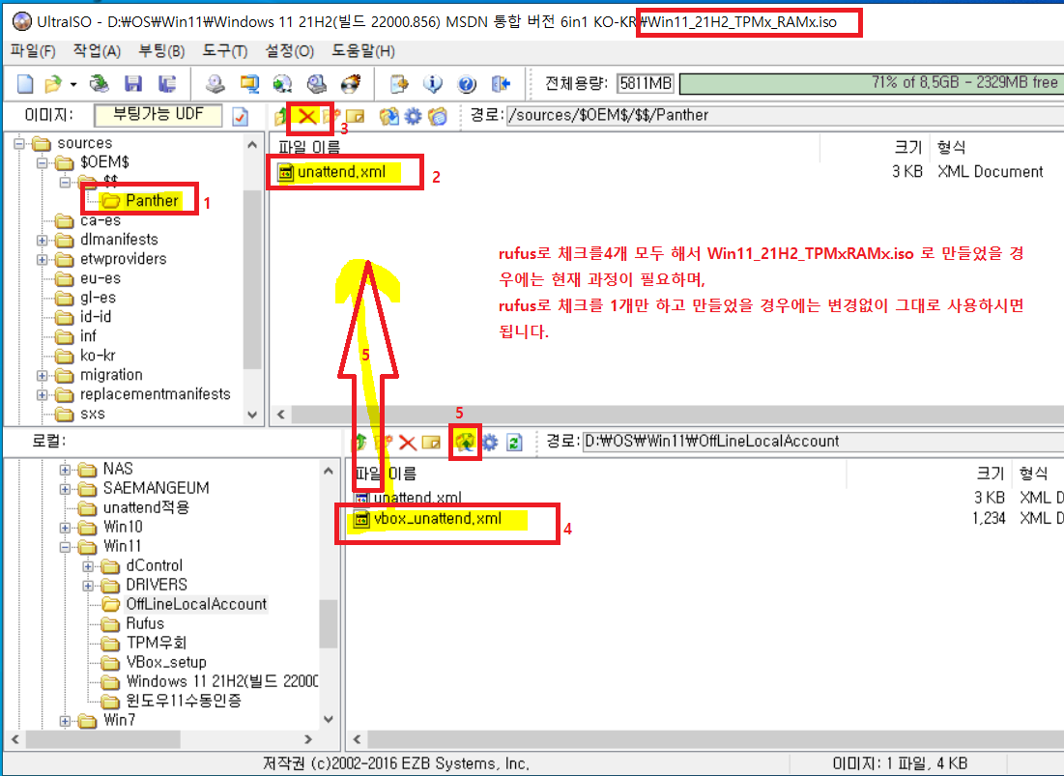Select the ko-kr folder in image tree
Image resolution: width=1064 pixels, height=776 pixels.
(98, 356)
